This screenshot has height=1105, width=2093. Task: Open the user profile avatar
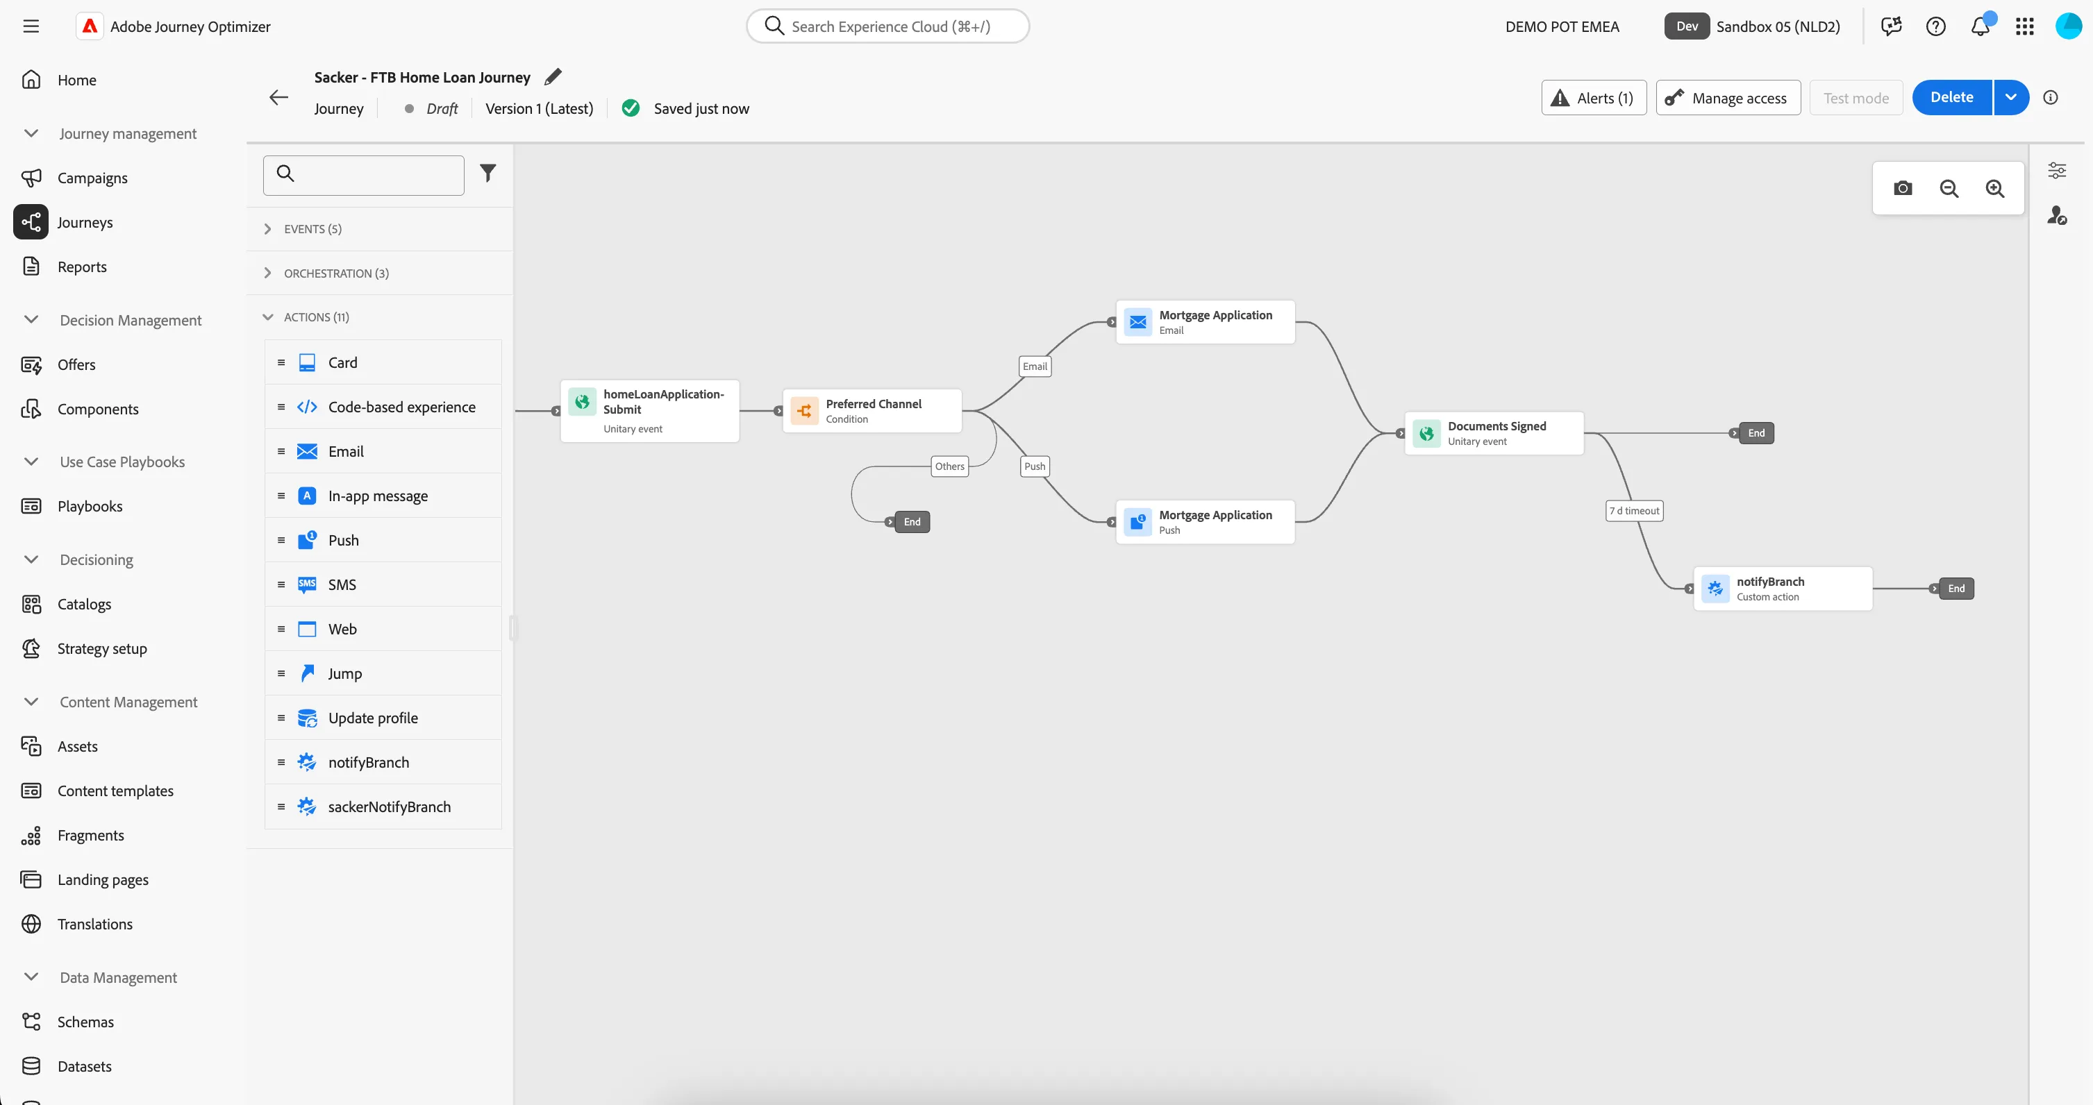pyautogui.click(x=2069, y=26)
